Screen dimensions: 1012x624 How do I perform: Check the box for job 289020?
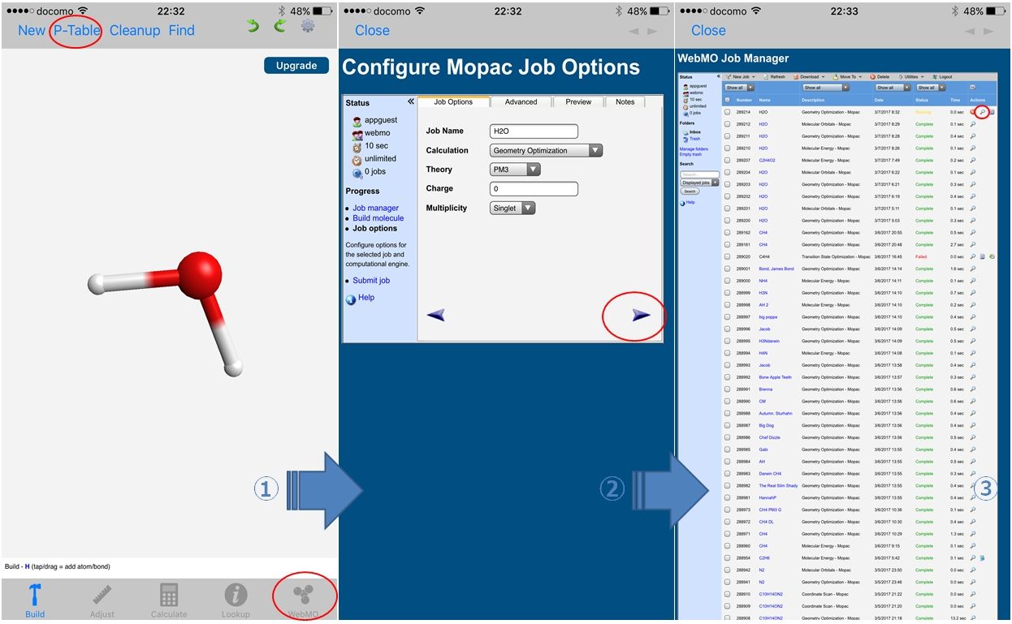click(727, 256)
